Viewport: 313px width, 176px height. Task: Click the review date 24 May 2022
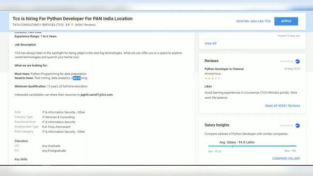292,69
